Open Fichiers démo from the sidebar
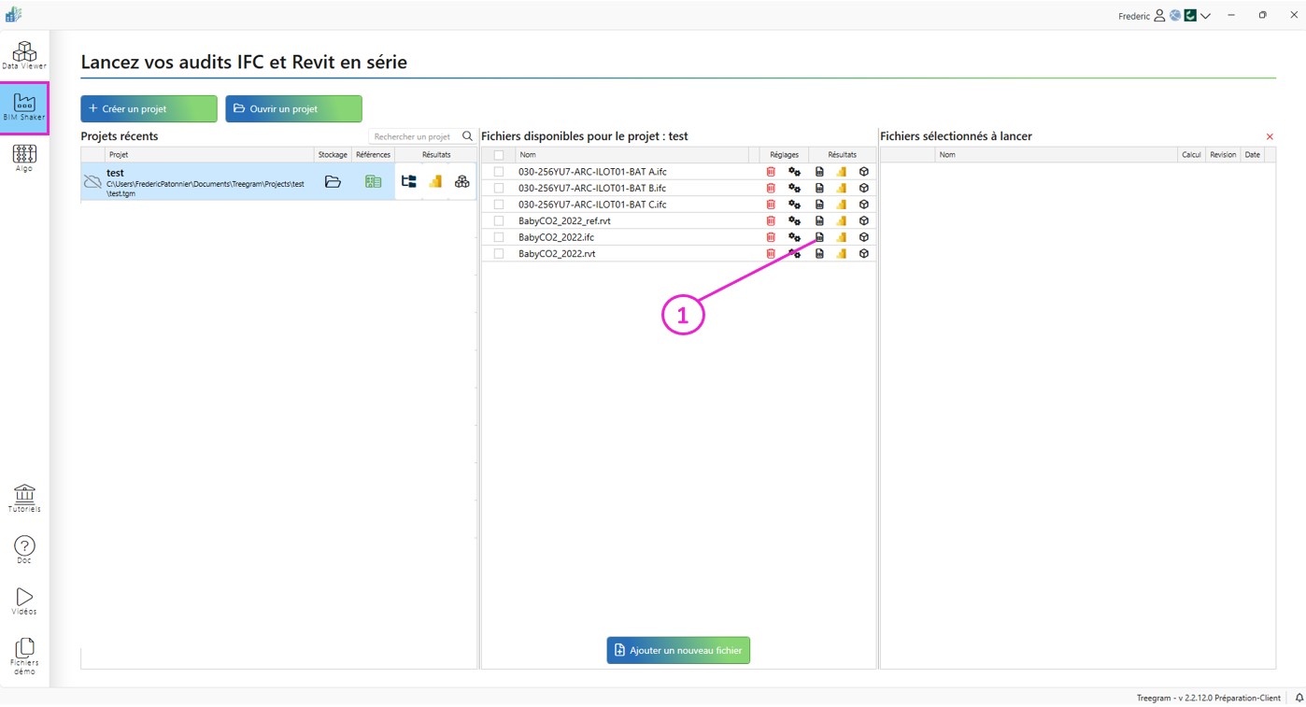This screenshot has width=1306, height=707. point(24,654)
